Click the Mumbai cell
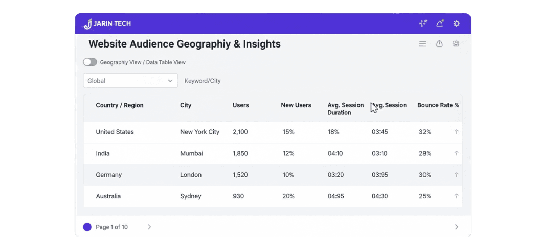Screen dimensions: 537x237 [191, 153]
